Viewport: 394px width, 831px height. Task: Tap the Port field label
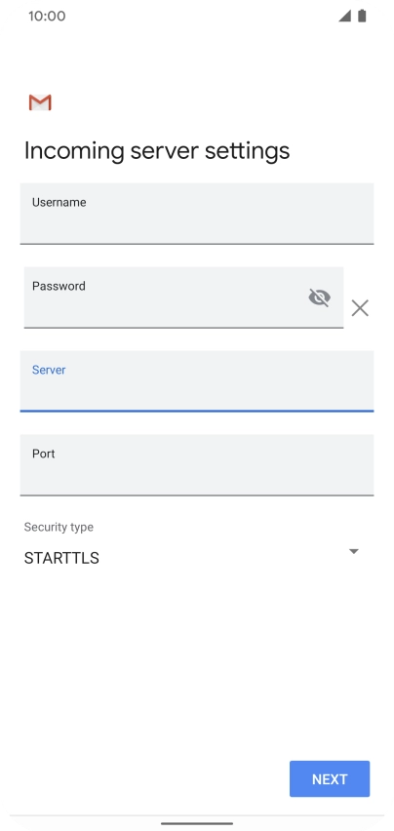coord(44,454)
